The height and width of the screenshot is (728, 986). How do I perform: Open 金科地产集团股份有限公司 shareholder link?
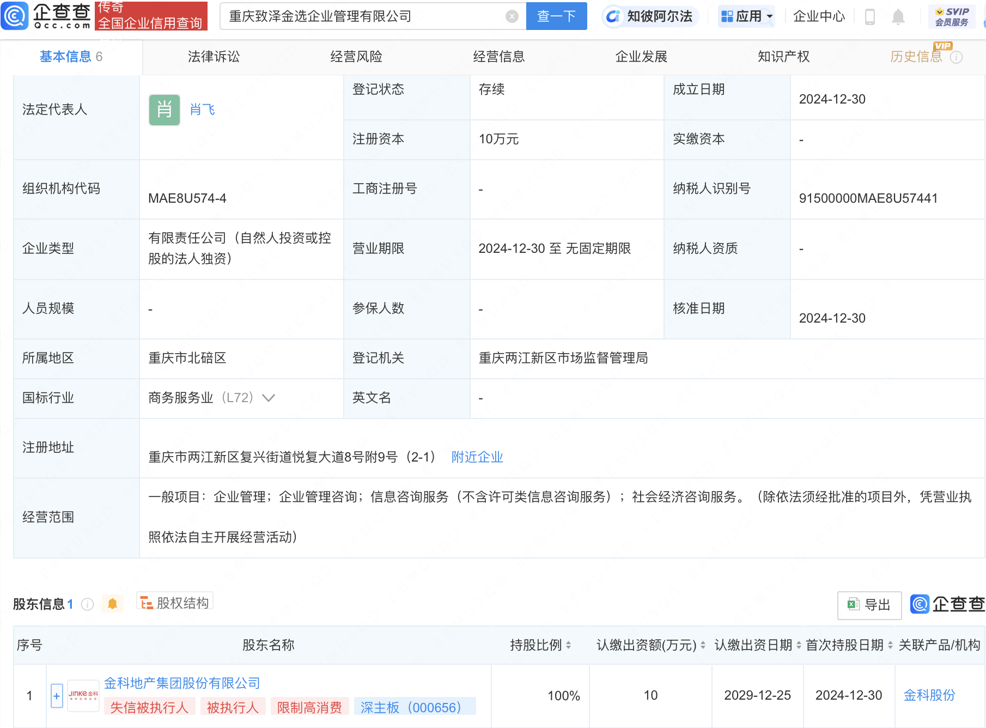tap(182, 683)
